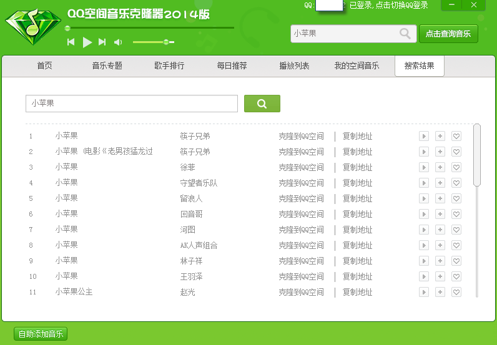
Task: Add 守望者乐队 song with plus icon
Action: (x=440, y=183)
